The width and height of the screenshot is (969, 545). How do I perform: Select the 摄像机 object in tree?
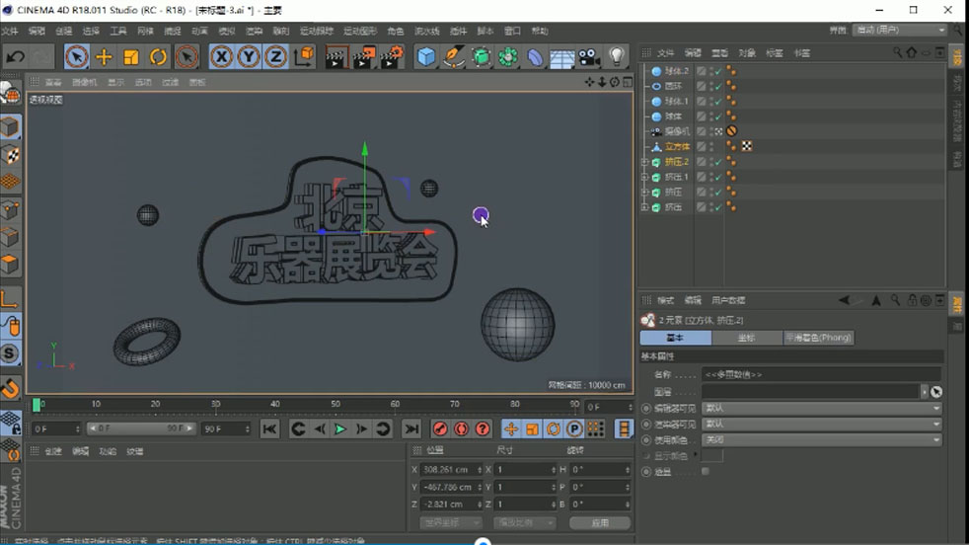[676, 131]
